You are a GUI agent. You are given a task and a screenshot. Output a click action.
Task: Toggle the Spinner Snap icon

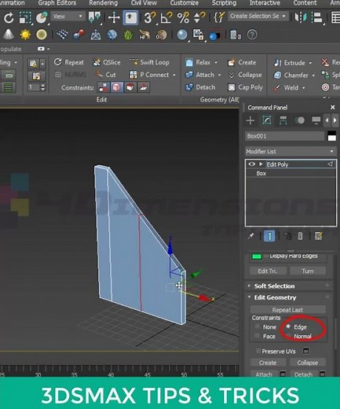199,18
